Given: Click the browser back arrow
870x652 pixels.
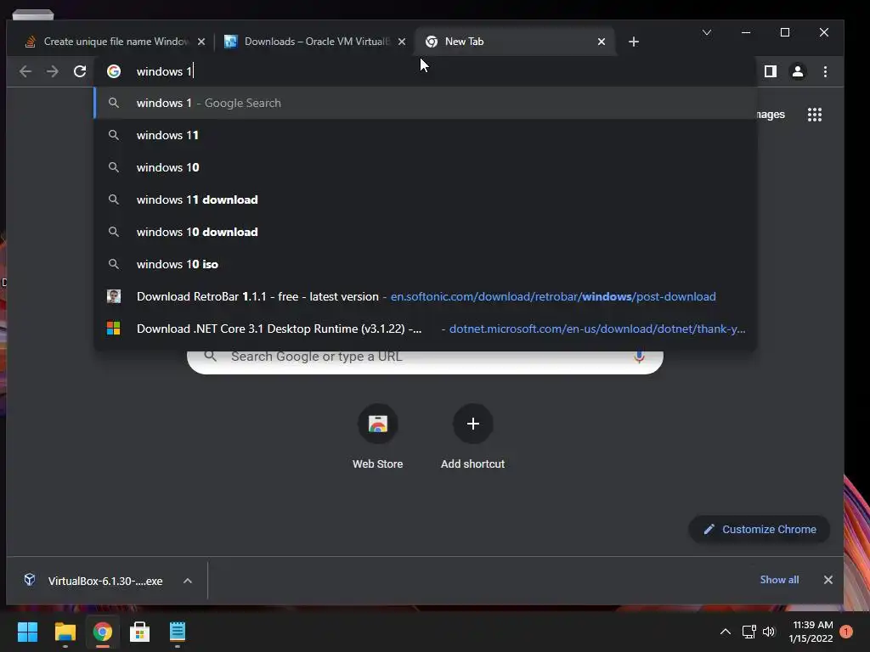Looking at the screenshot, I should (x=25, y=71).
